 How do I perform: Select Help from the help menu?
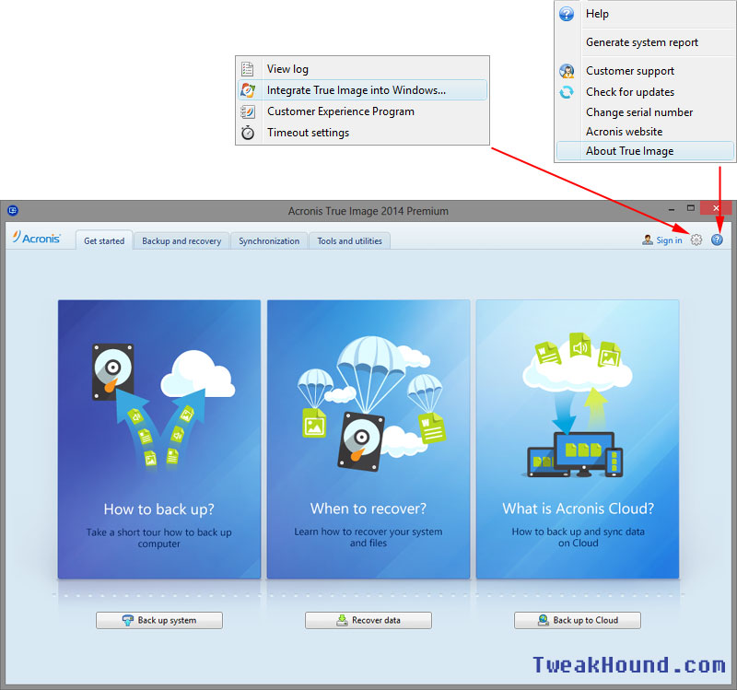(645, 14)
